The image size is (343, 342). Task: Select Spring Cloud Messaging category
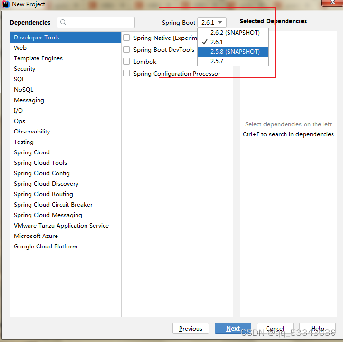click(x=66, y=215)
